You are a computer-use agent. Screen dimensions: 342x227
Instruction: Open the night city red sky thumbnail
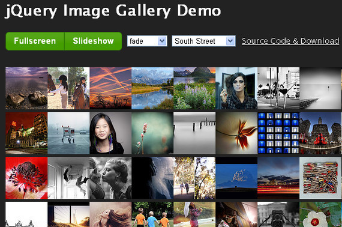coord(26,133)
